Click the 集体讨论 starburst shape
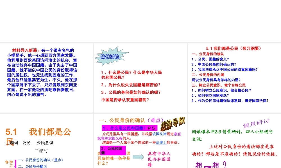 click(110, 56)
